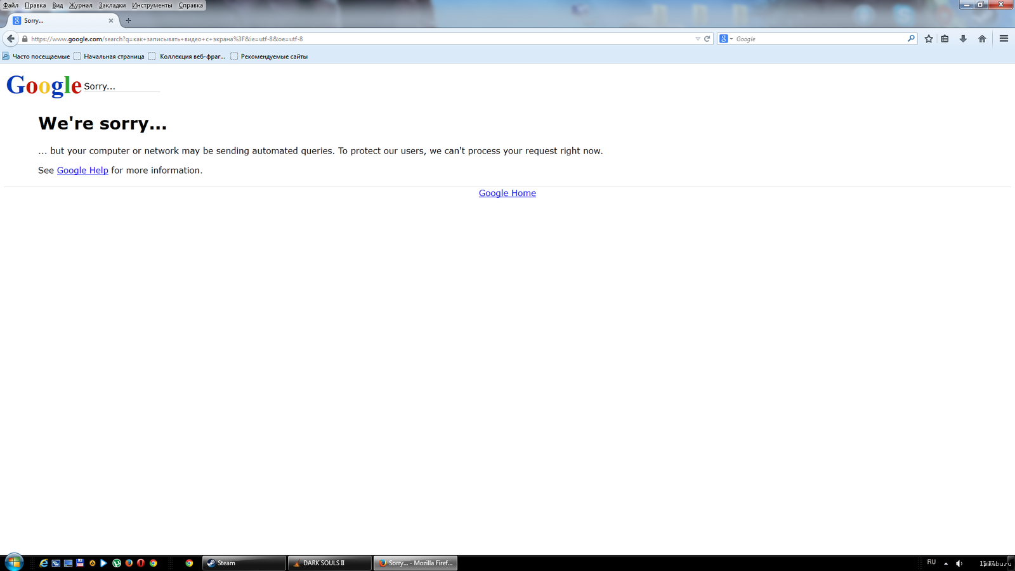Click pinned Chrome icon left of Steam
The width and height of the screenshot is (1015, 571).
[x=189, y=563]
